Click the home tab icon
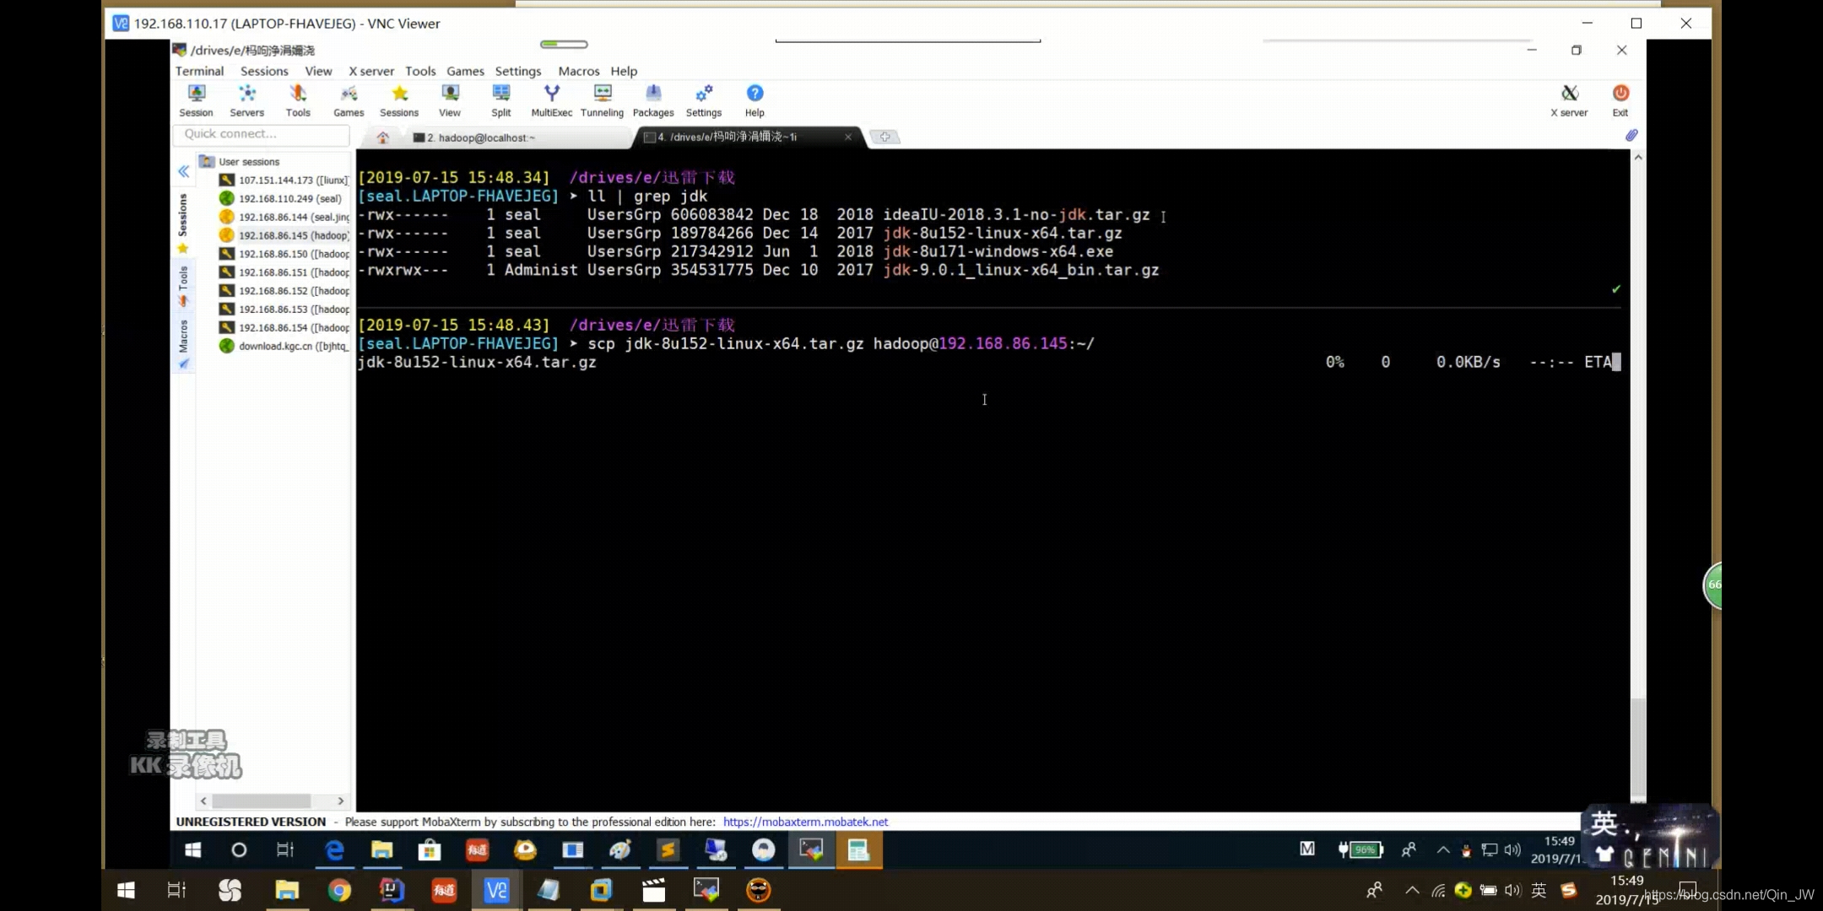 tap(383, 137)
